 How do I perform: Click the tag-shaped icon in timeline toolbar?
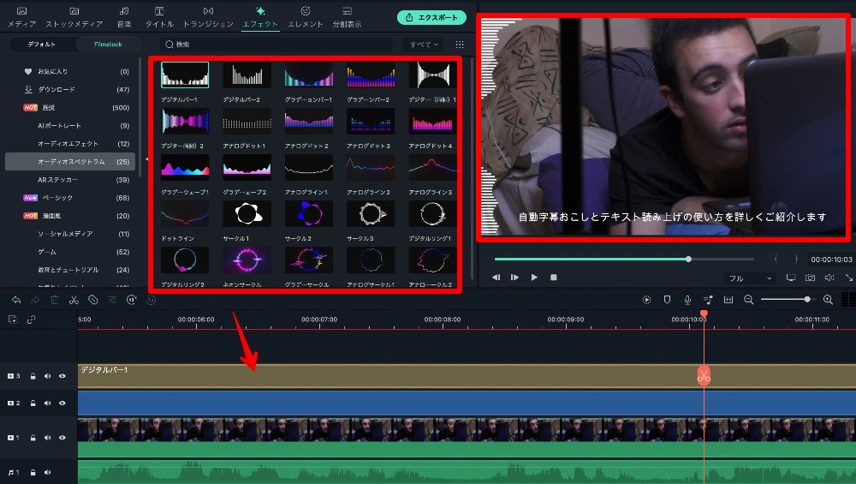[x=92, y=300]
